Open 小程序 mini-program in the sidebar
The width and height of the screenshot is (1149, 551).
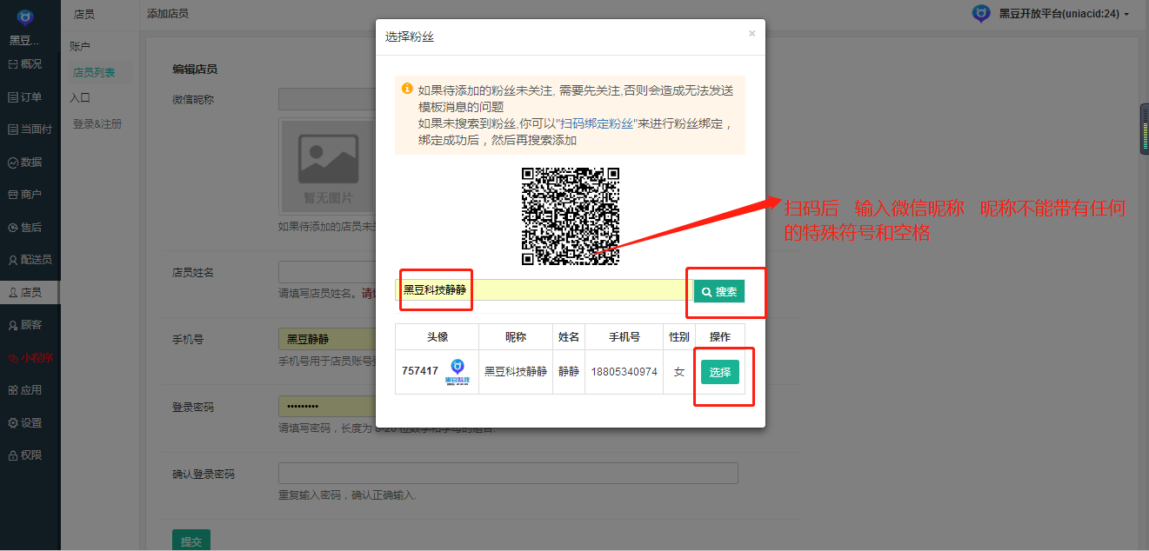30,357
